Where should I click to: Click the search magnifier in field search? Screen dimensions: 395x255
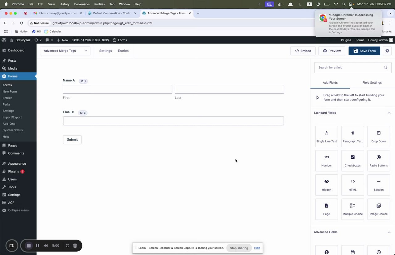pos(385,68)
